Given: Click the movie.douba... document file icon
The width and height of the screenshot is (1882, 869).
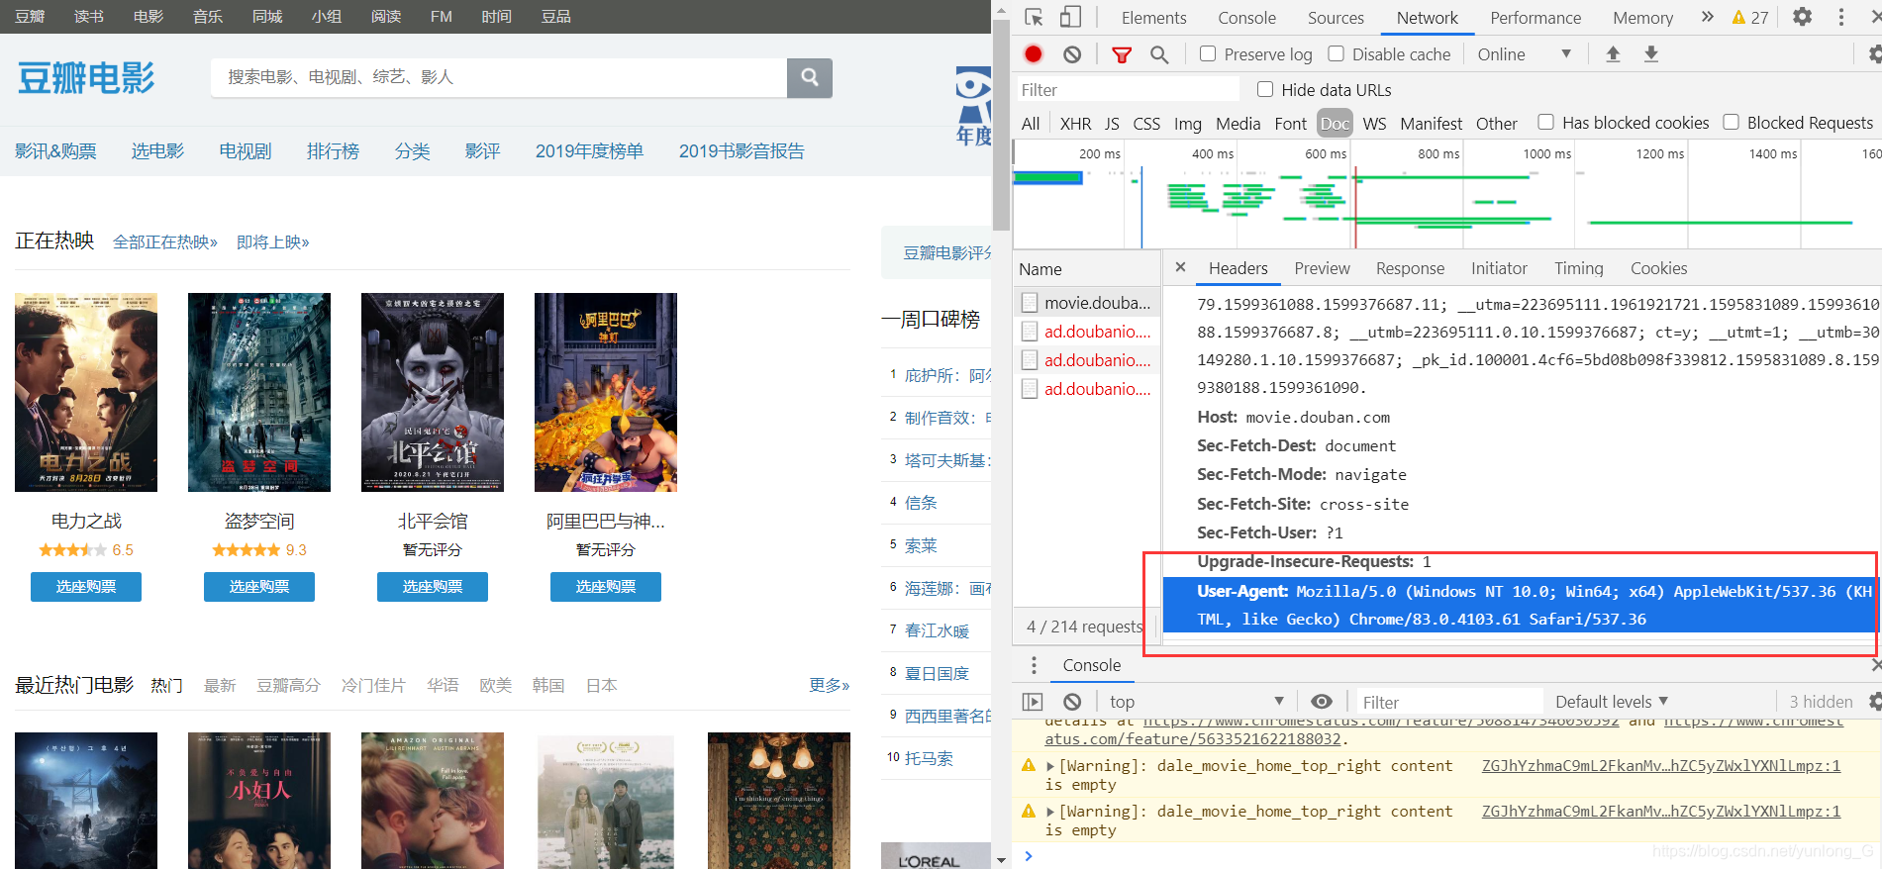Looking at the screenshot, I should [1030, 303].
